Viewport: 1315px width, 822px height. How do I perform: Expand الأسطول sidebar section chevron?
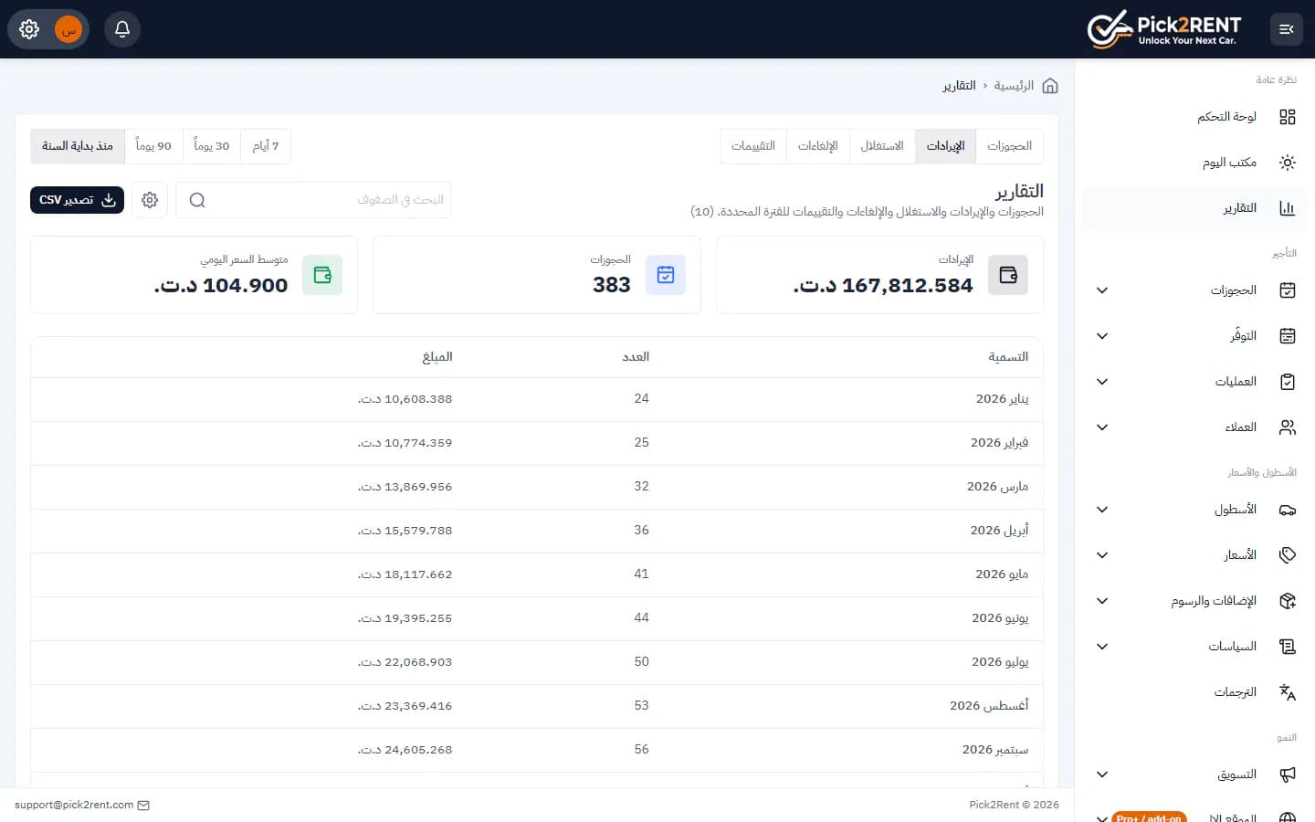coord(1102,510)
